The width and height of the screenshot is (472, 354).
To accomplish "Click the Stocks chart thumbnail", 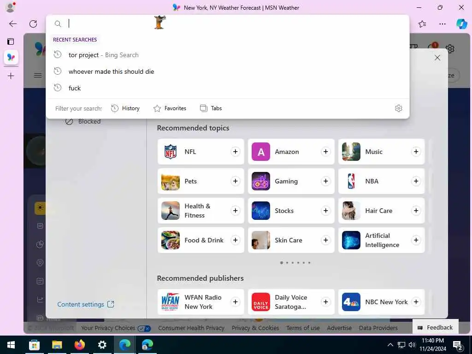I will tap(261, 211).
